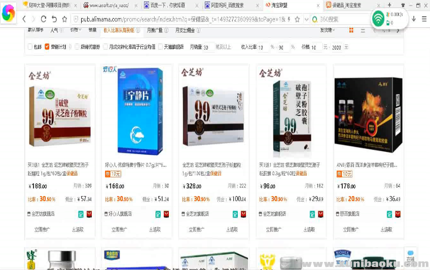Click the green 定 icon under the 好心人 product
Image resolution: width=430 pixels, height=270 pixels.
point(158,214)
